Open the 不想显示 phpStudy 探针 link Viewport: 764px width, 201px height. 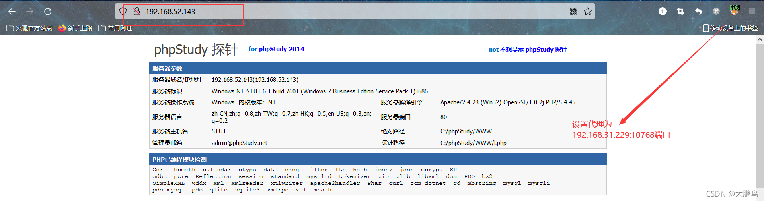[533, 50]
